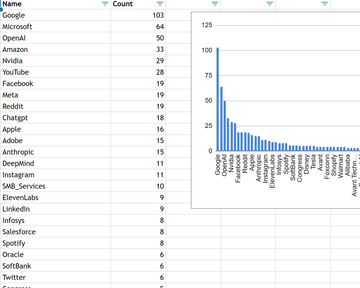
Task: Select the Salesforce name cell
Action: pos(55,232)
